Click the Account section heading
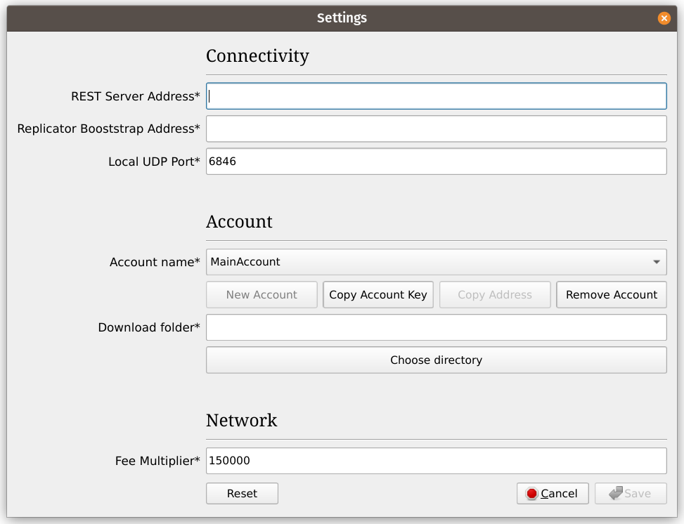The height and width of the screenshot is (524, 684). pos(239,221)
